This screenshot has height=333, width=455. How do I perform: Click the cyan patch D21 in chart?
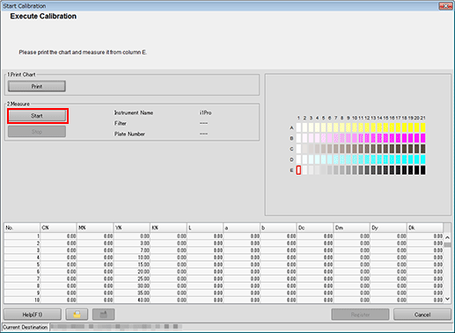422,159
